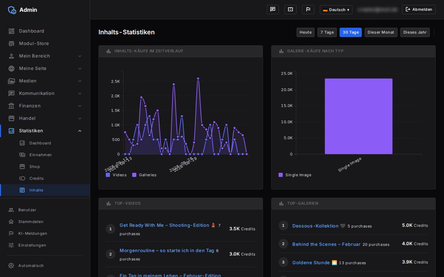
Task: Open the Modul-Store storefront icon
Action: (x=11, y=44)
